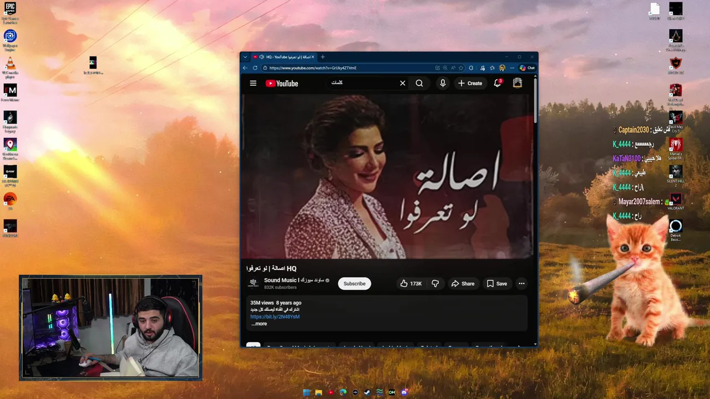The image size is (710, 399).
Task: Open Detroit Become Human desktop shortcut
Action: 675,229
